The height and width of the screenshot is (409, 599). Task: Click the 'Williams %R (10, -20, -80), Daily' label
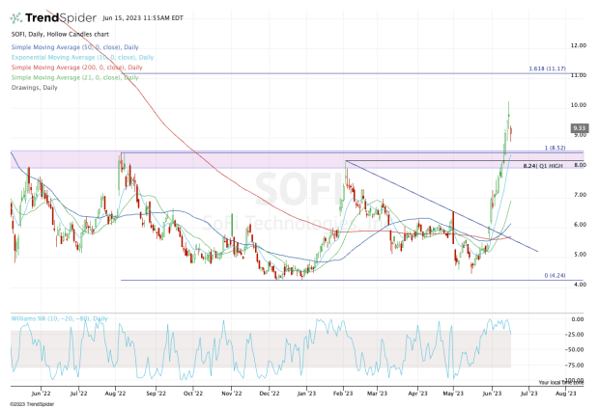click(59, 318)
